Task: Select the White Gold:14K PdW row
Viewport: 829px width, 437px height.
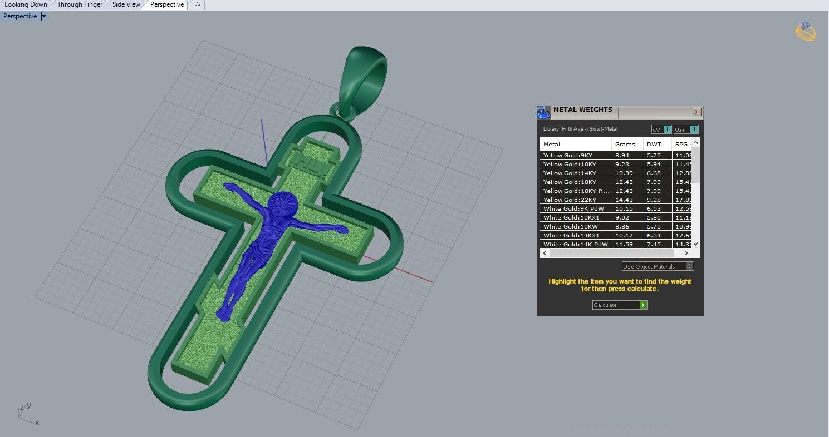Action: [615, 244]
